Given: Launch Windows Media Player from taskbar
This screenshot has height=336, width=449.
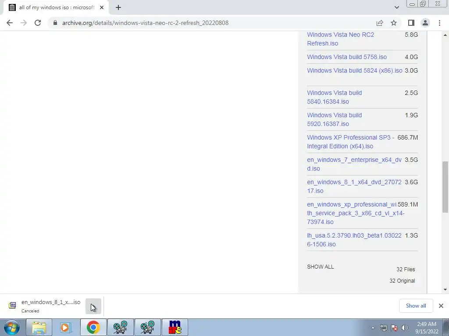Looking at the screenshot, I should pos(66,327).
